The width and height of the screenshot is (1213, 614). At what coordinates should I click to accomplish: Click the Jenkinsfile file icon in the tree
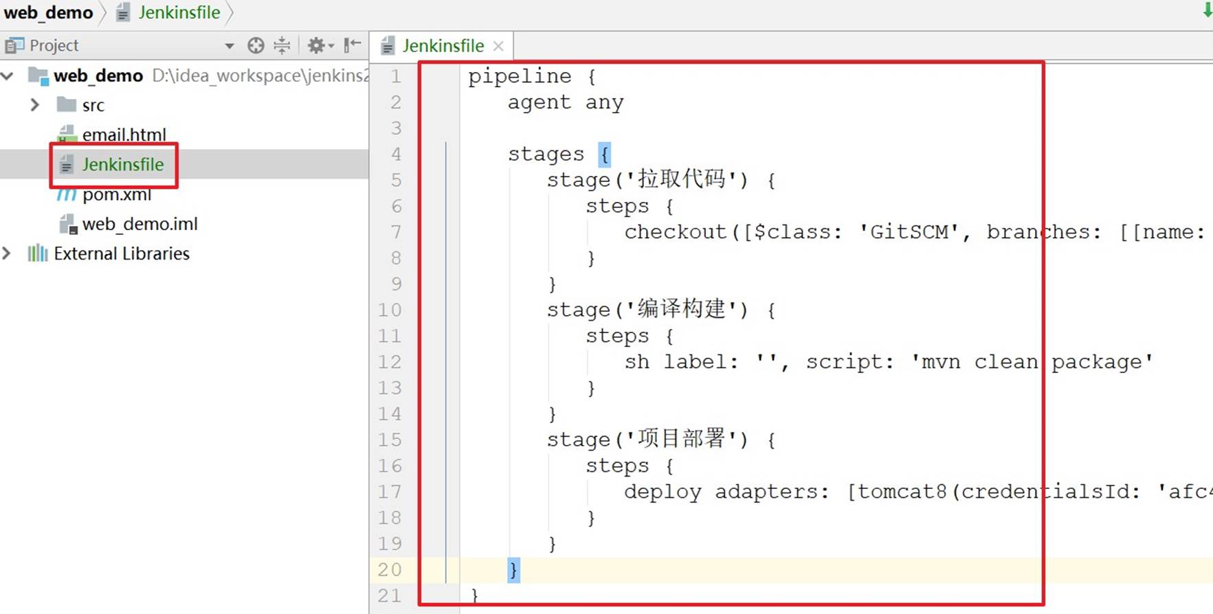(x=67, y=164)
